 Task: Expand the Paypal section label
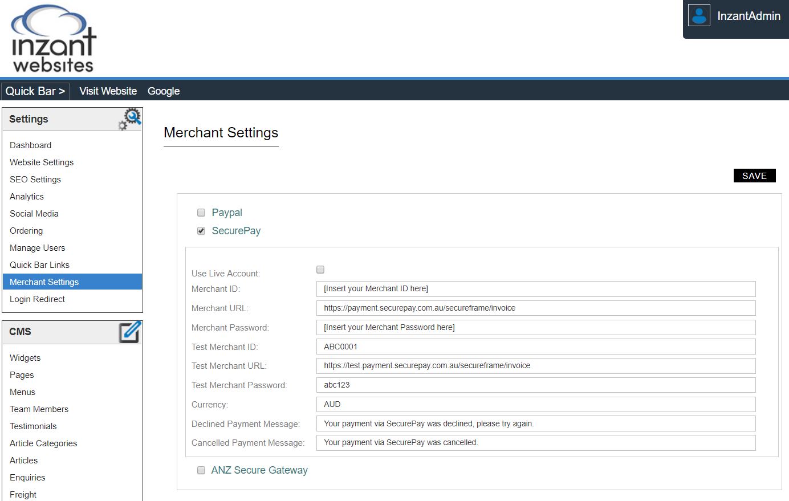(x=227, y=213)
